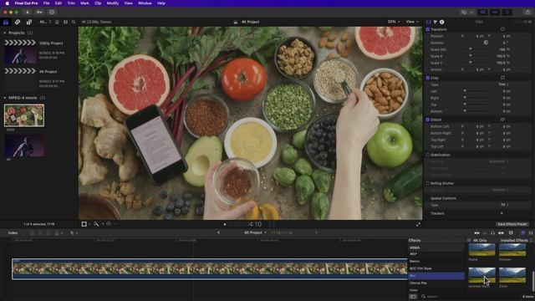
Task: Go back in timeline history arrow
Action: (218, 232)
